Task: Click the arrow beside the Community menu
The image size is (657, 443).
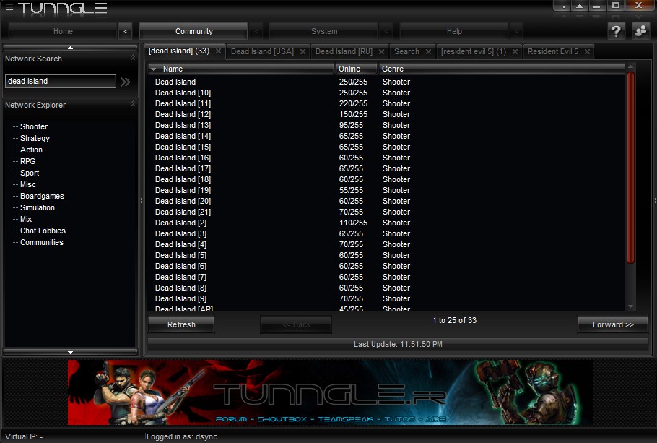Action: coord(256,32)
